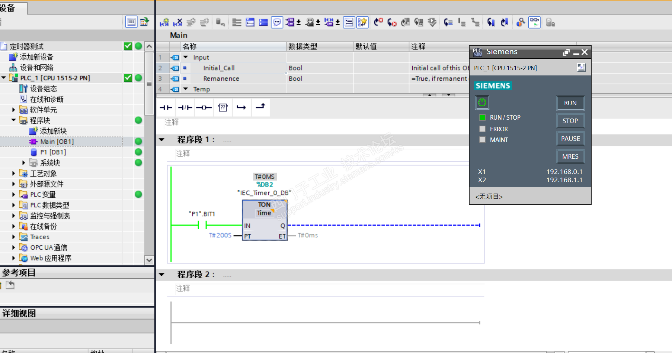The height and width of the screenshot is (353, 672).
Task: Expand the 系统块 folder
Action: (x=24, y=163)
